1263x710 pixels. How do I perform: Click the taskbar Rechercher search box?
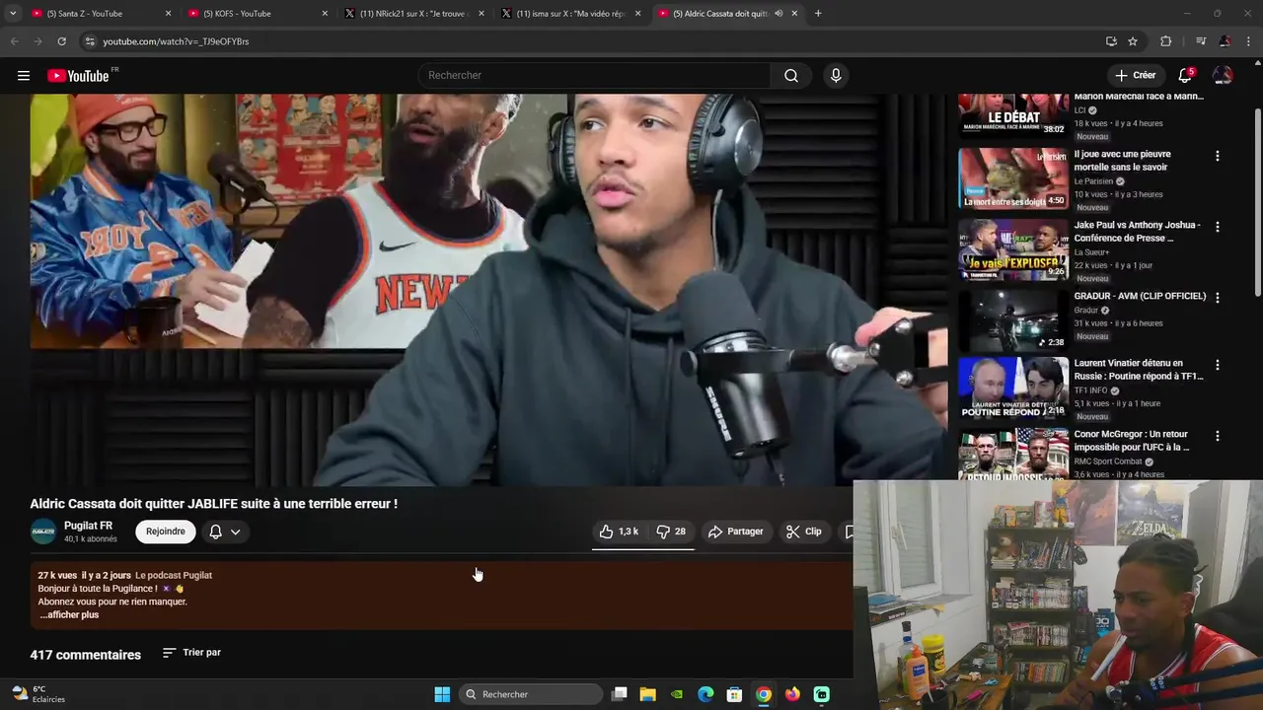point(531,694)
